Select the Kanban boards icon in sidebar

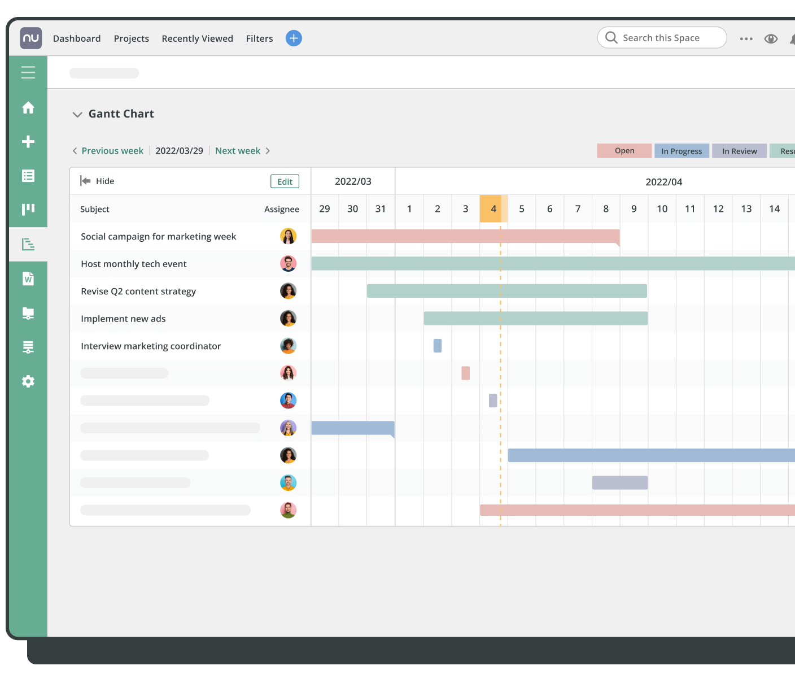[x=28, y=210]
